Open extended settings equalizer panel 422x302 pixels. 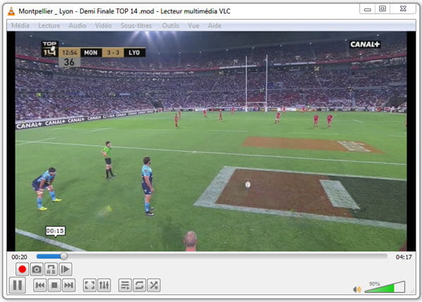click(104, 285)
